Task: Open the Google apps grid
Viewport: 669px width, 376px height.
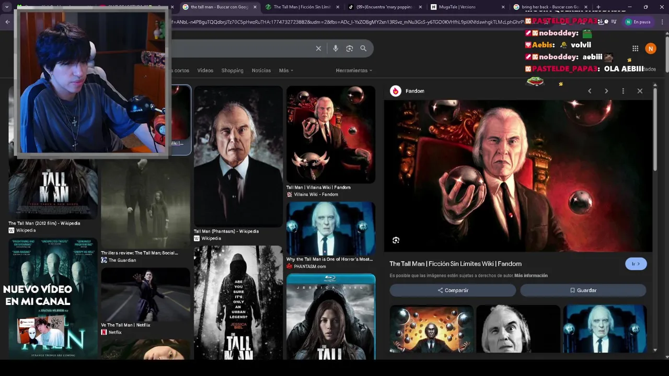Action: [x=635, y=49]
